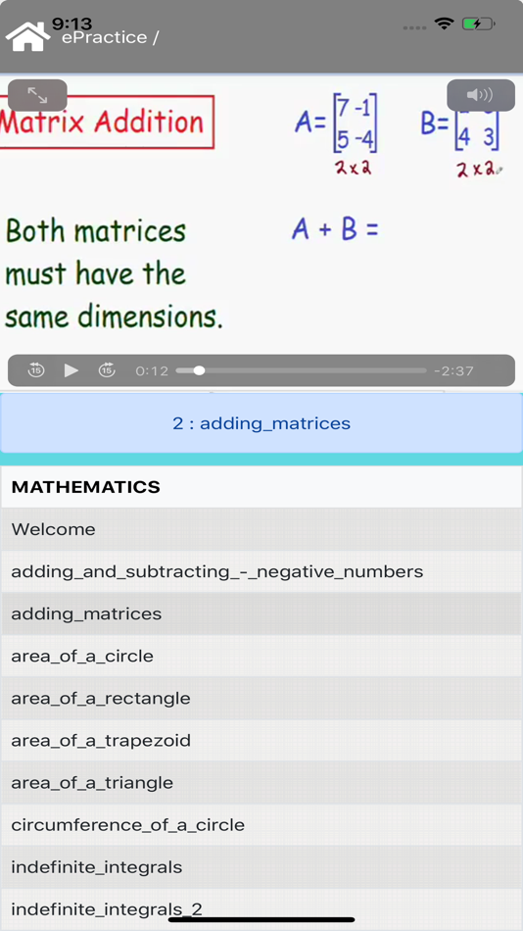Image resolution: width=523 pixels, height=931 pixels.
Task: Play the matrix addition video
Action: point(71,370)
